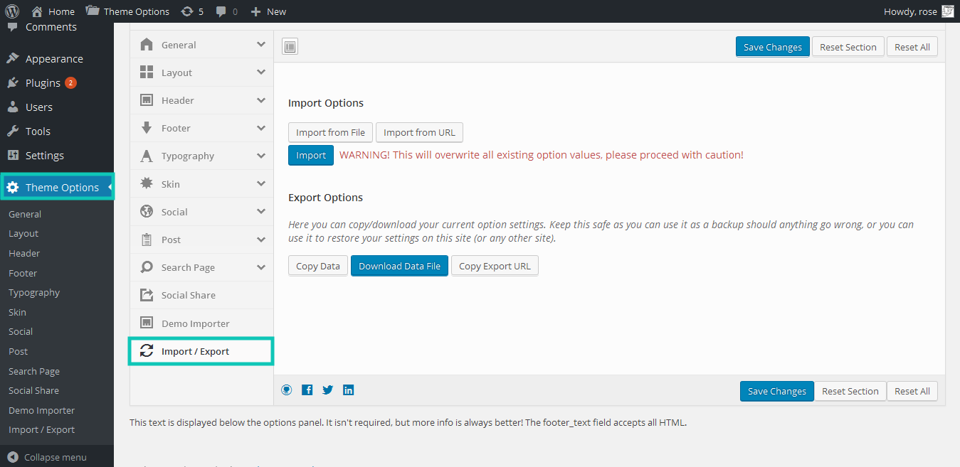Open the Twitter icon in panel footer

pos(328,390)
